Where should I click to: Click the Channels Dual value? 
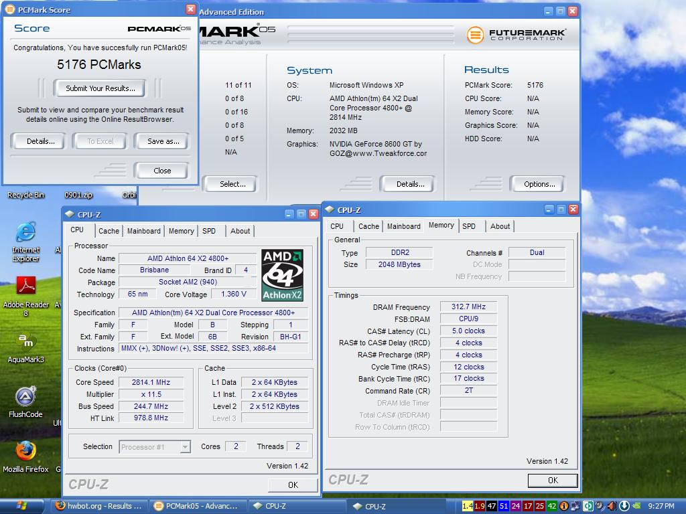(537, 252)
